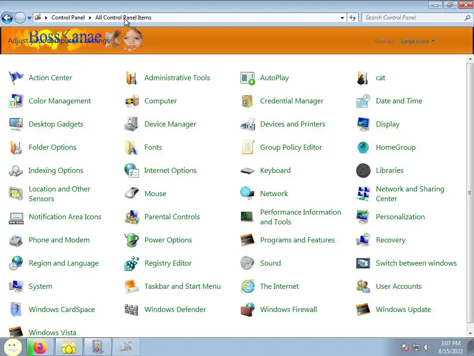This screenshot has height=356, width=474.
Task: Expand the arrow after Control Panel breadcrumb
Action: (90, 18)
